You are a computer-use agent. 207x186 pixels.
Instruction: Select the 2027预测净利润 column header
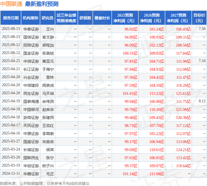tap(178, 18)
